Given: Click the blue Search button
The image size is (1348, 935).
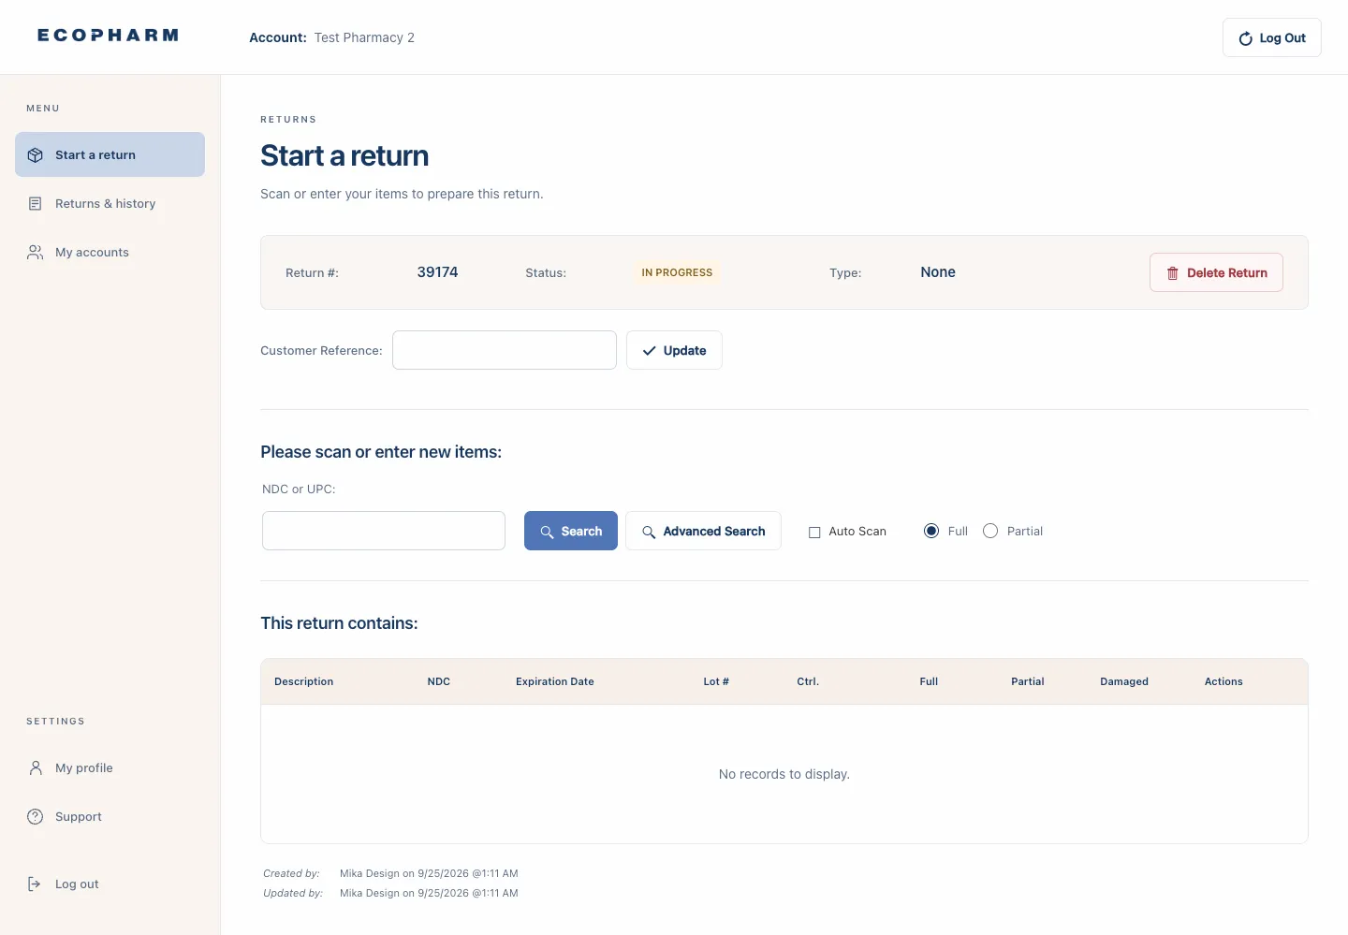Looking at the screenshot, I should tap(571, 531).
